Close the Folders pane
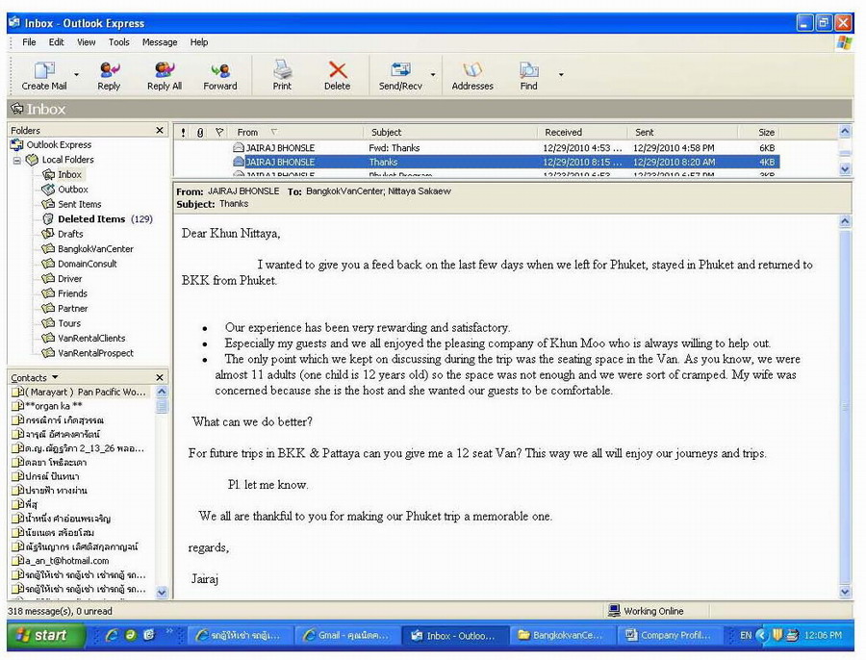Viewport: 866px width, 660px height. tap(160, 130)
